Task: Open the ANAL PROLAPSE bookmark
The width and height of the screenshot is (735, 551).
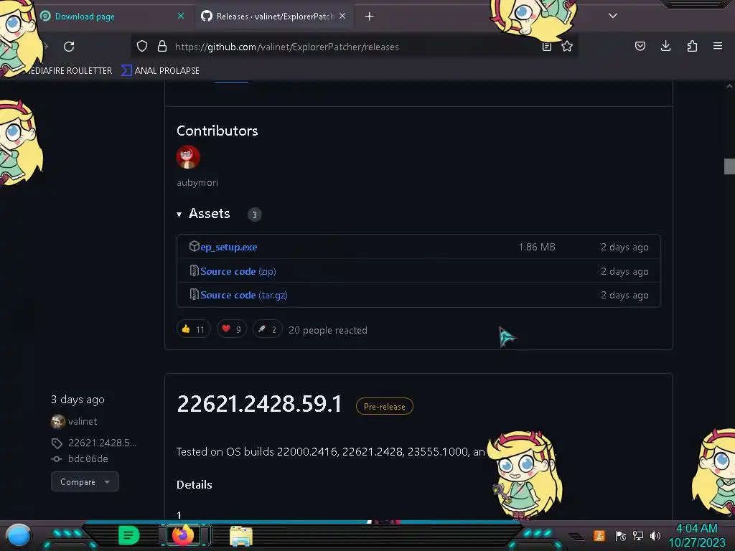Action: tap(160, 71)
